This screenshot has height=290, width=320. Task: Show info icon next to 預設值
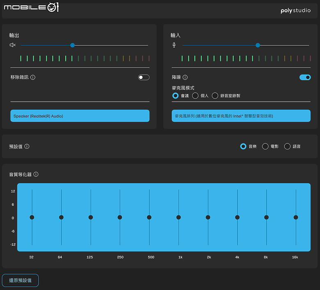coord(27,146)
